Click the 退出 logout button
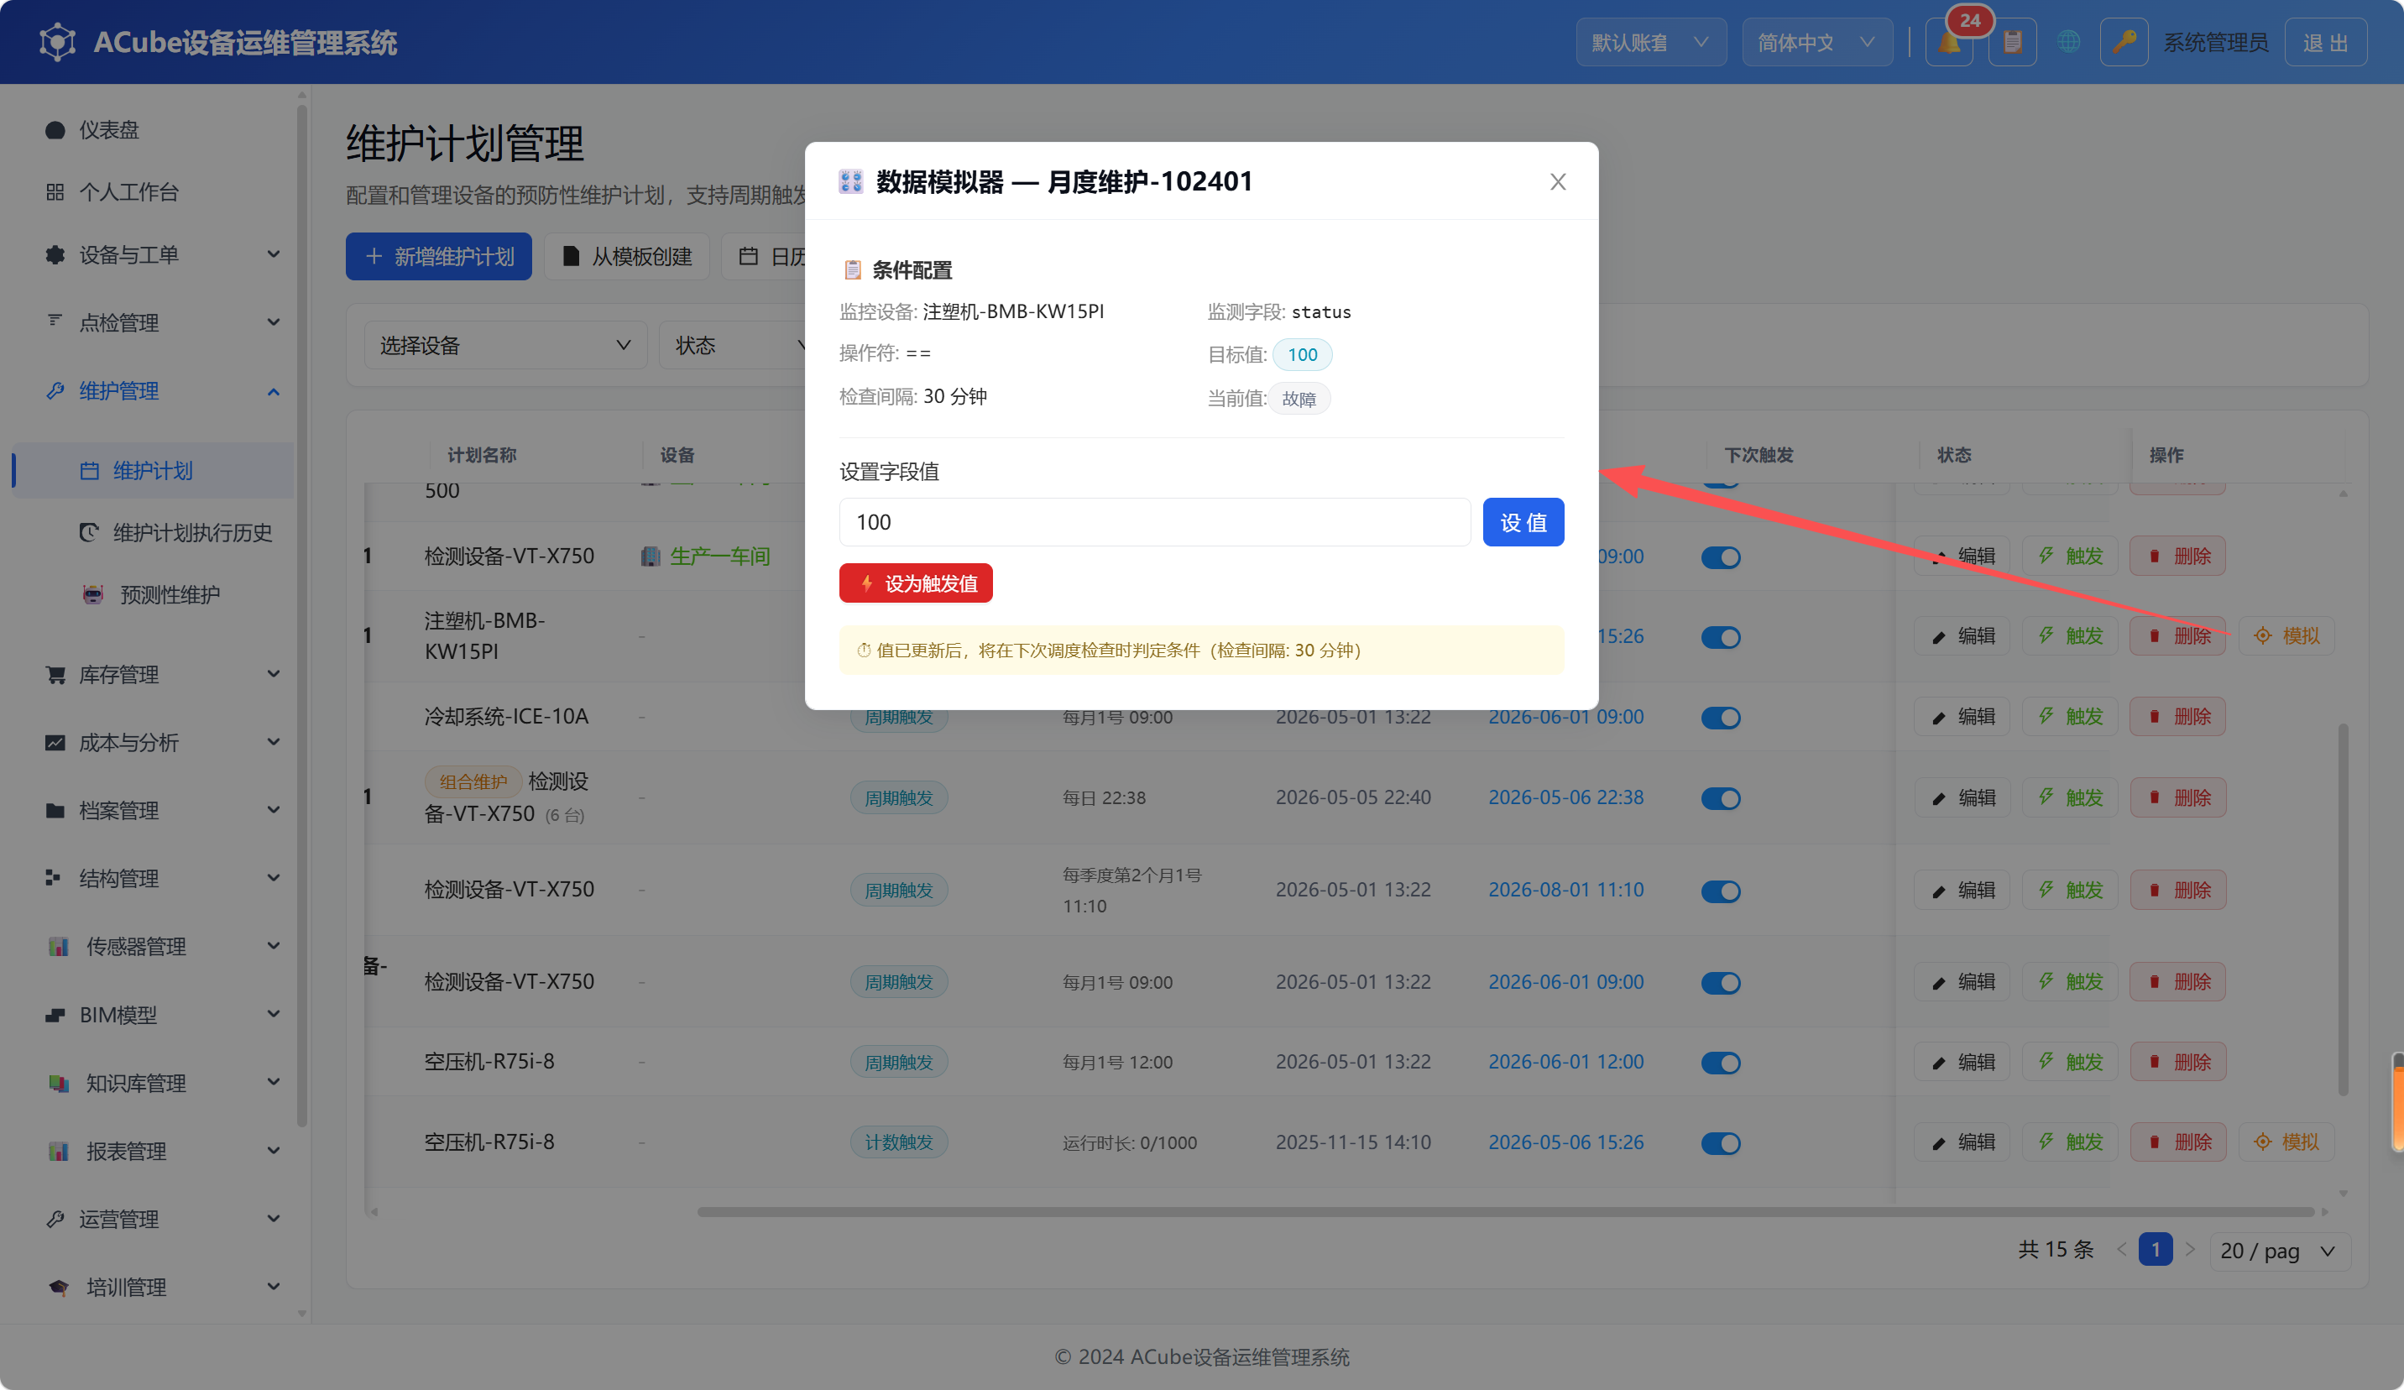 click(x=2326, y=42)
